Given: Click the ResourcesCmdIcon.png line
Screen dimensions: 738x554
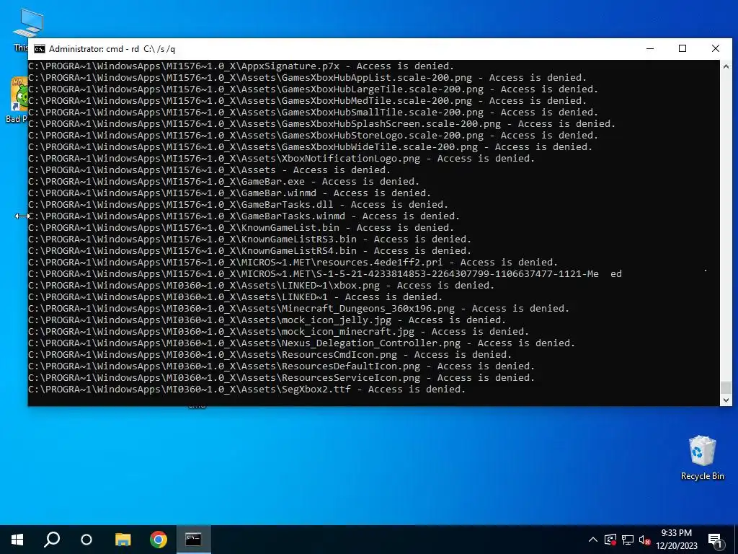Looking at the screenshot, I should point(270,355).
